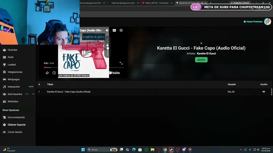
Task: Click Pregunta a Gemini in Chrome
Action: click(x=240, y=3)
